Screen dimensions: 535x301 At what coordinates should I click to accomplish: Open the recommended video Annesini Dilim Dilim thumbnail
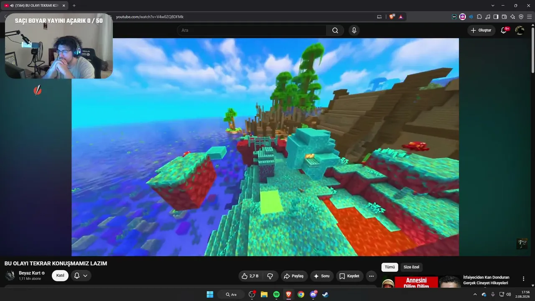tap(421, 282)
